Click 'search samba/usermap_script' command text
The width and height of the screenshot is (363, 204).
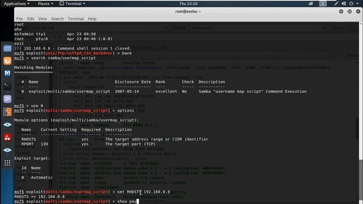point(63,58)
